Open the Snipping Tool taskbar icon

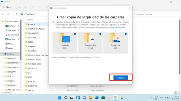[115, 98]
